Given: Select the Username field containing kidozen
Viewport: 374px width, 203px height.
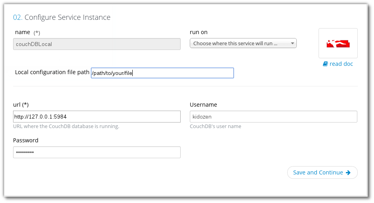Looking at the screenshot, I should (x=273, y=117).
